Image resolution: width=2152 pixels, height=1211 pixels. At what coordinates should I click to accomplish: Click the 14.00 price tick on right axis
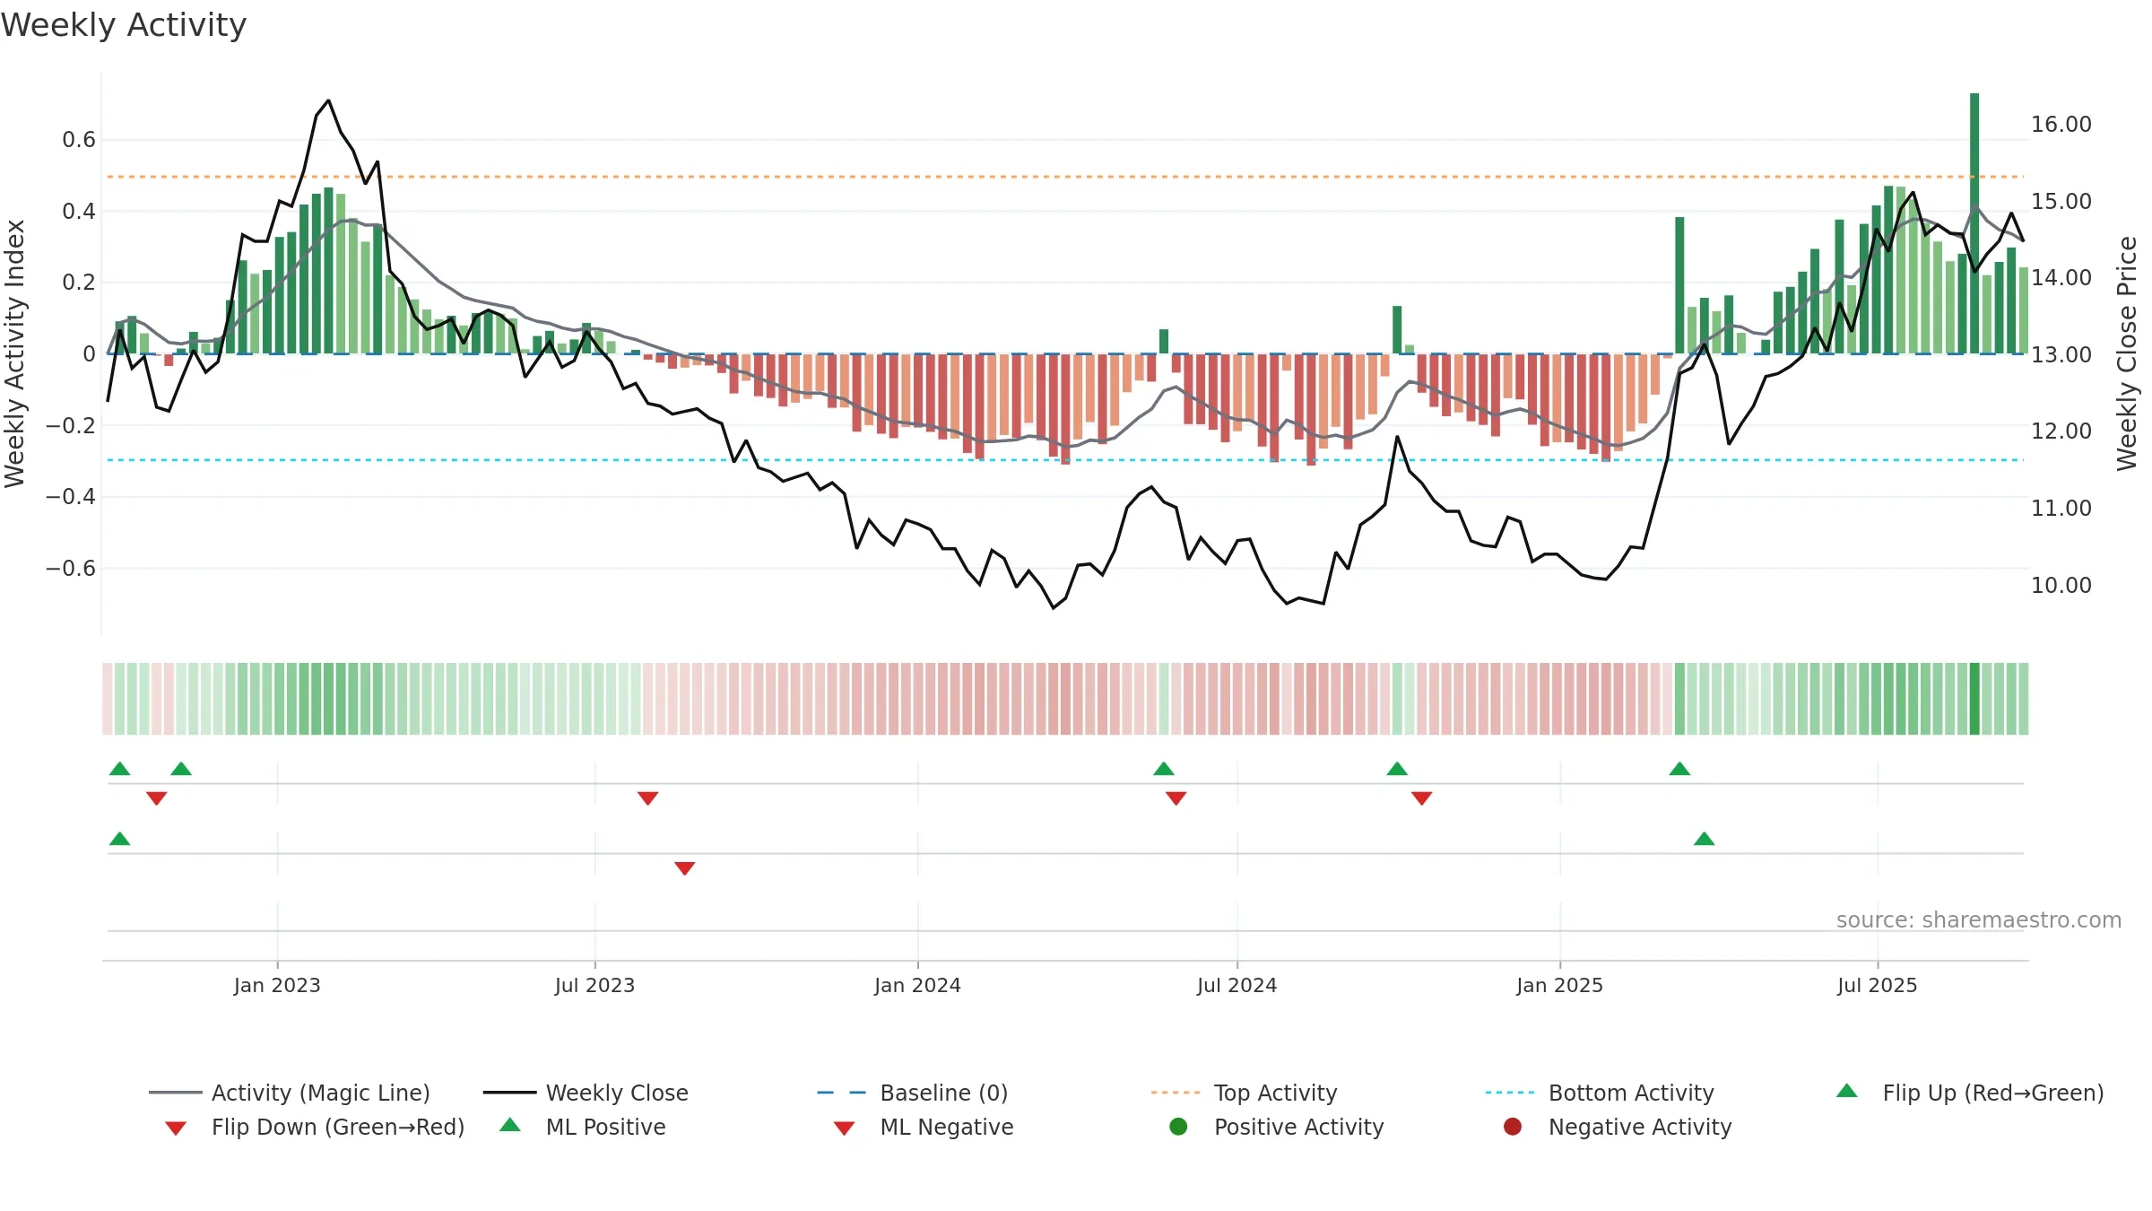click(x=2061, y=278)
